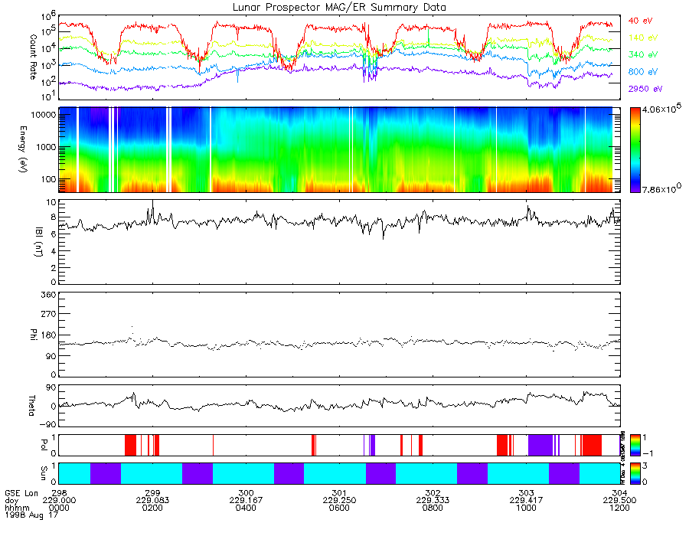Click GSE longitude tick '304'
689x536 pixels.
click(x=619, y=493)
